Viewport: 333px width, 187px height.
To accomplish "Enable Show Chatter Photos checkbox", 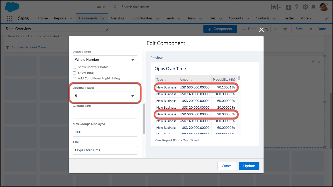I will tap(75, 67).
